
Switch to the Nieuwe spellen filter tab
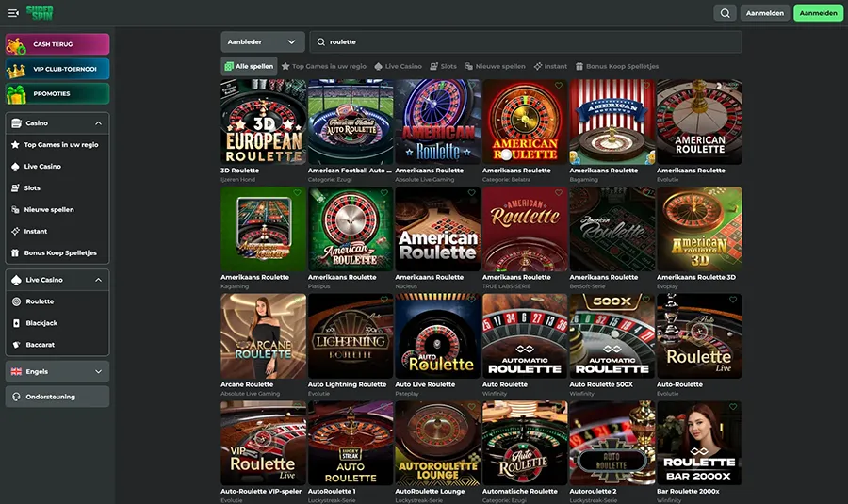[495, 66]
